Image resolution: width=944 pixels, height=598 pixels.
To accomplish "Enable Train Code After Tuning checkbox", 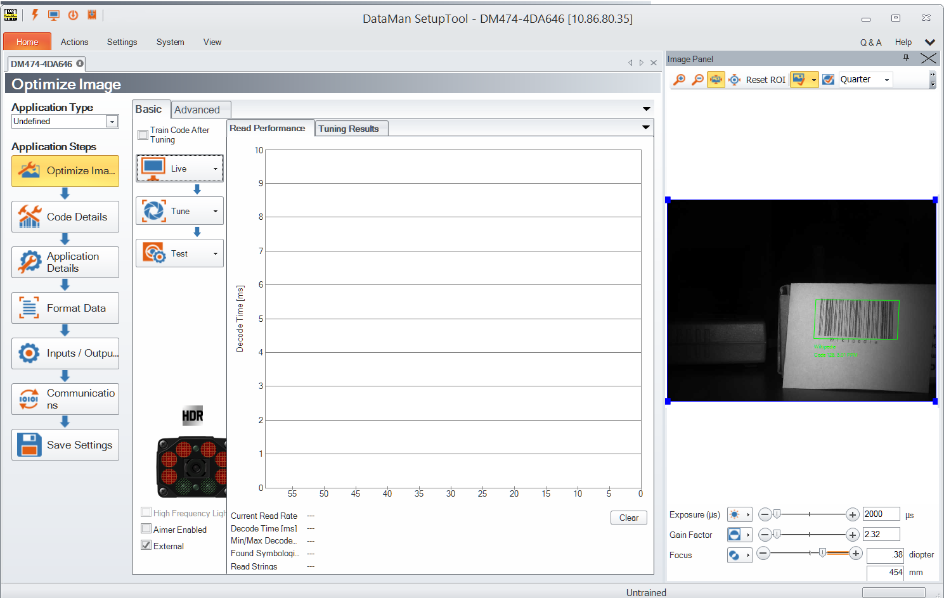I will [x=143, y=135].
